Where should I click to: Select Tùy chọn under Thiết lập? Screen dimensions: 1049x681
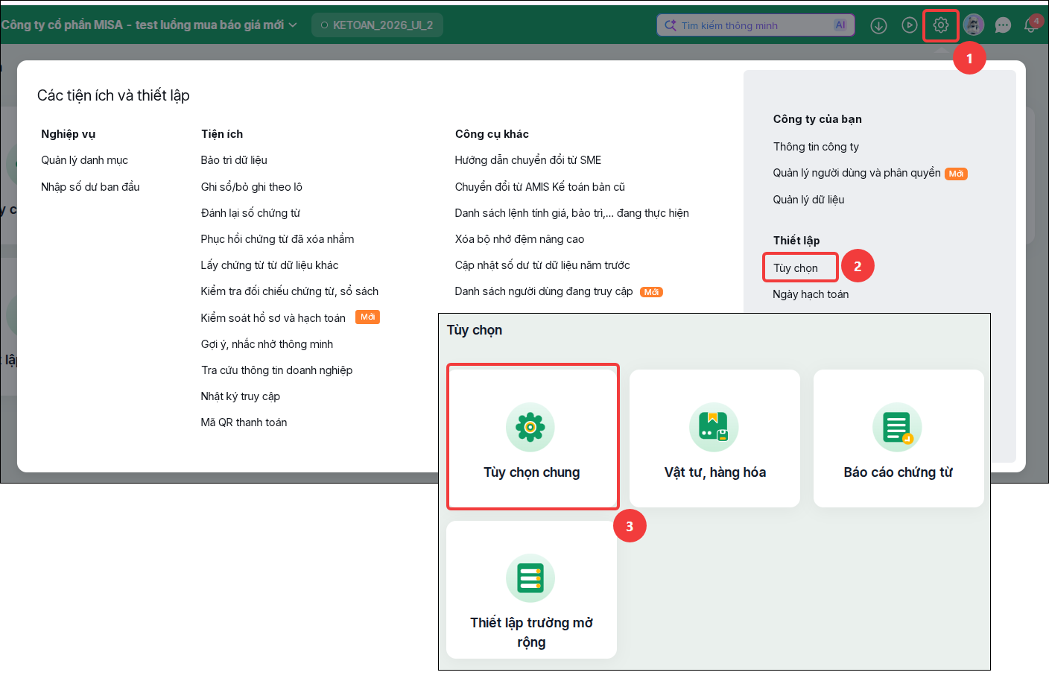click(795, 268)
